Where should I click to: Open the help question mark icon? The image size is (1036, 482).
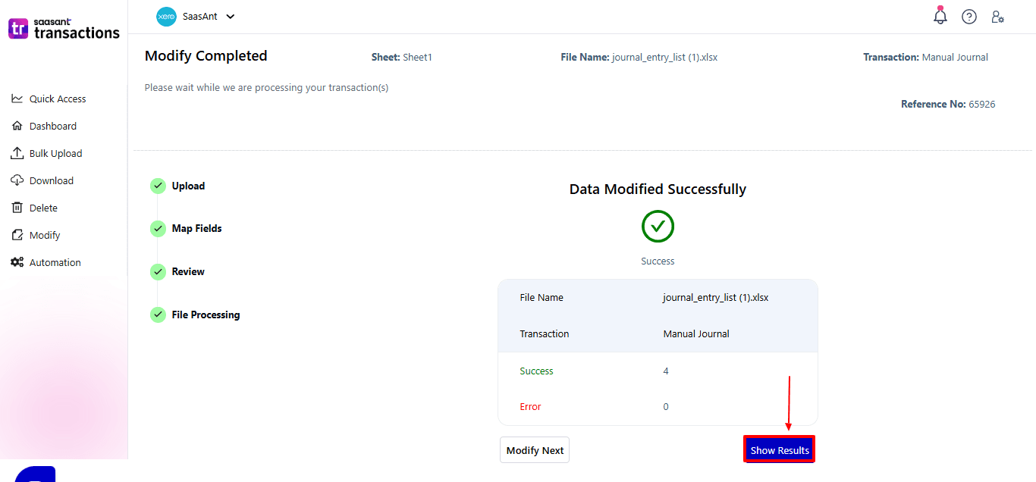click(969, 17)
